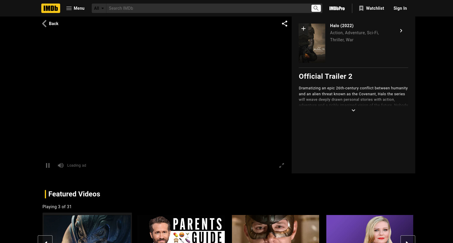Select the Official Trailer 2 title text
This screenshot has height=243, width=453.
coord(326,76)
